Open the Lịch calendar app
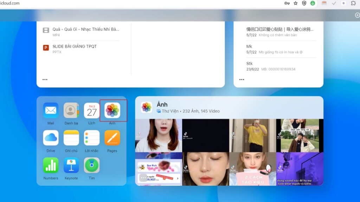Image resolution: width=360 pixels, height=202 pixels. (x=92, y=110)
